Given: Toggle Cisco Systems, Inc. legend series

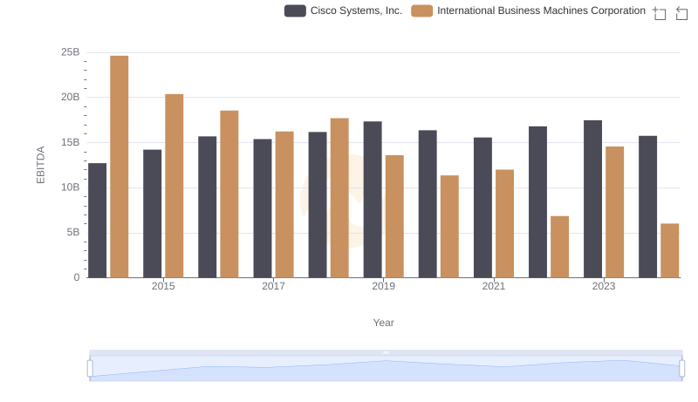Looking at the screenshot, I should click(x=343, y=10).
